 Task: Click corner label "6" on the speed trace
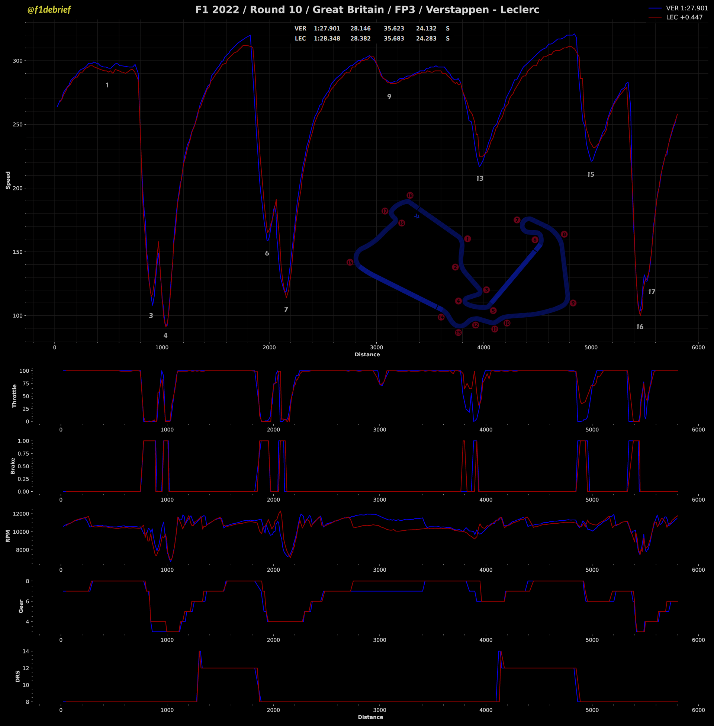click(267, 253)
